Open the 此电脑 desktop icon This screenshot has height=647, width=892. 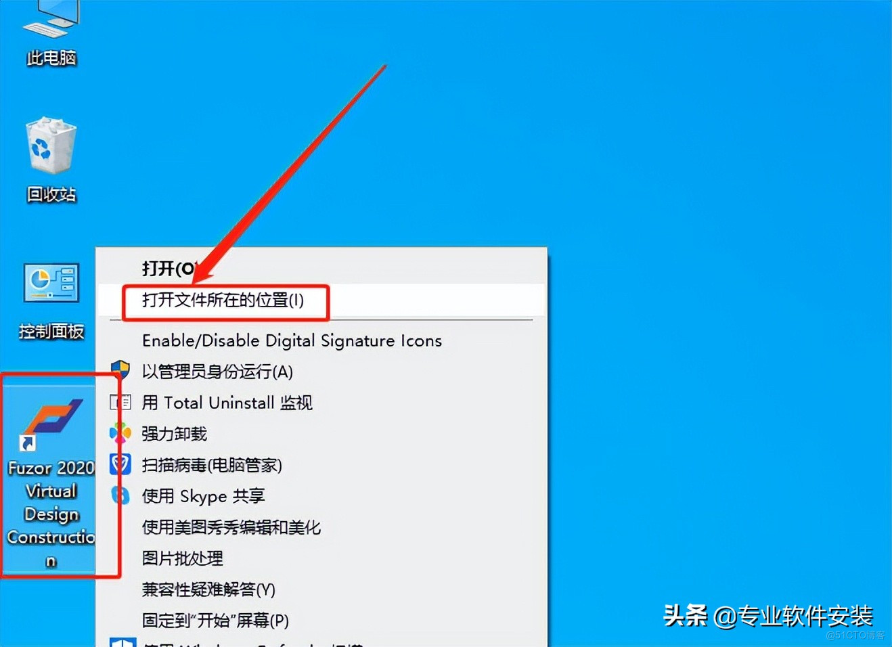click(51, 34)
